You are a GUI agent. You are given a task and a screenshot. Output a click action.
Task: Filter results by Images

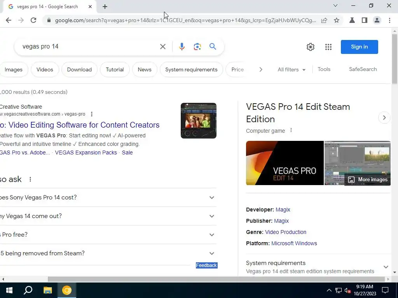coord(14,70)
